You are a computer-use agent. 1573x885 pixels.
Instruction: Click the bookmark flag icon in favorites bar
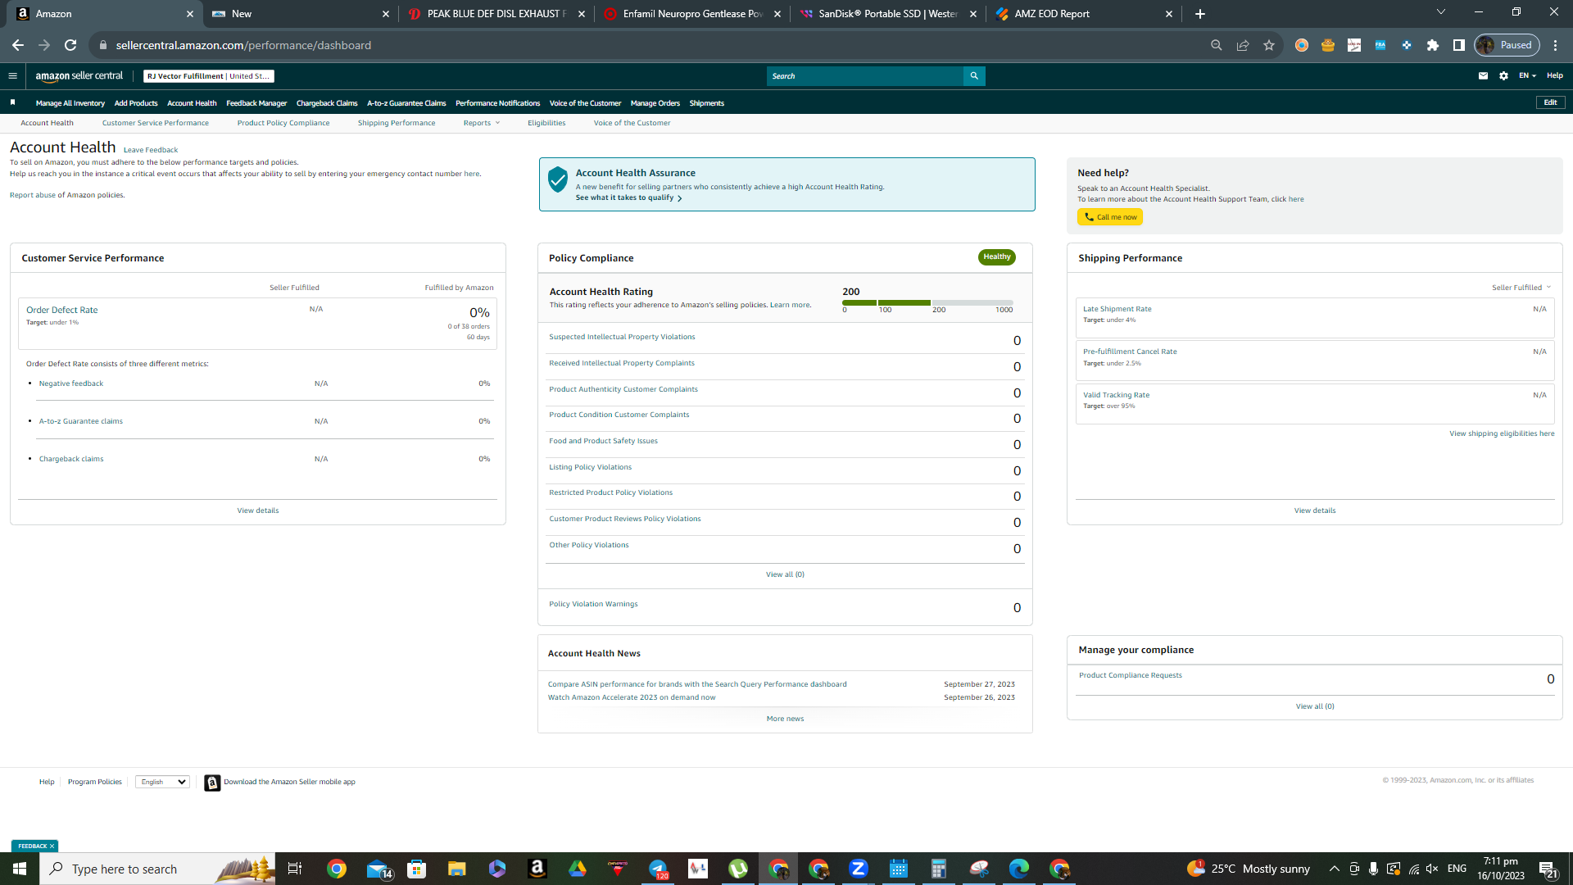pos(12,102)
